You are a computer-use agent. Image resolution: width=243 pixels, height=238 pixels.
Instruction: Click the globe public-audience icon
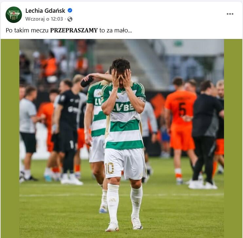pos(70,19)
